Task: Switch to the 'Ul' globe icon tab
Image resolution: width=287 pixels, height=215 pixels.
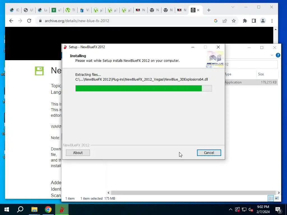Action: tap(28, 10)
